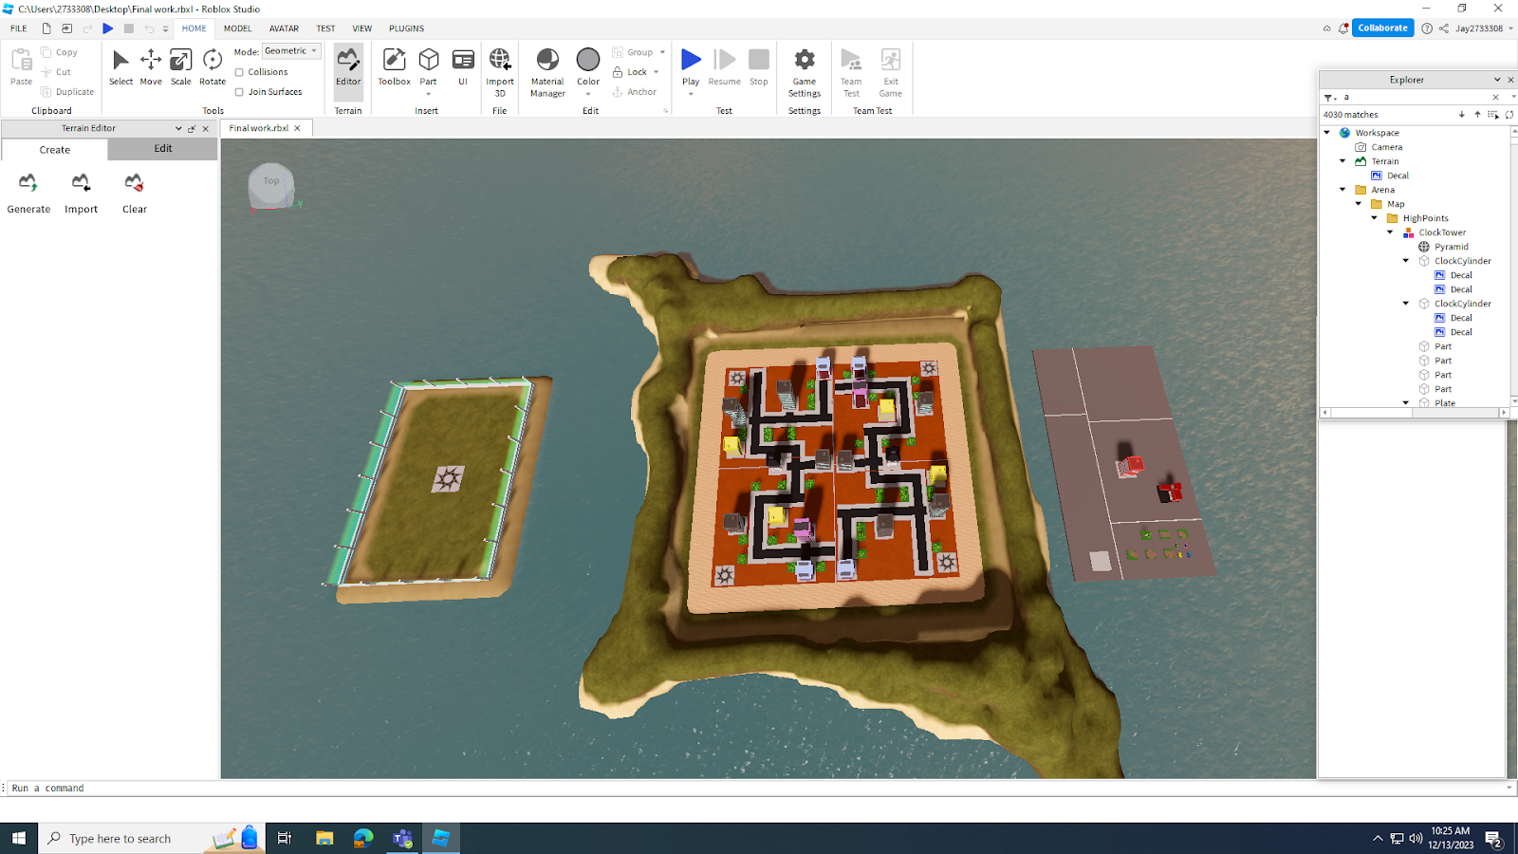The image size is (1518, 854).
Task: Click the Import terrain tool
Action: (81, 193)
